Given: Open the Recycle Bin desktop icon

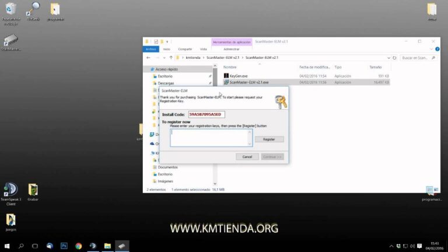Looking at the screenshot, I should coord(11,9).
